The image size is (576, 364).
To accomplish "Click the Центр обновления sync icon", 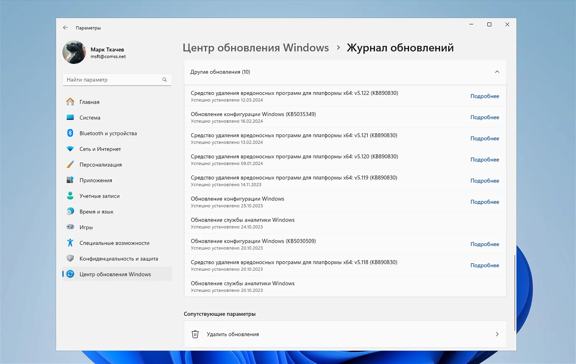I will click(x=70, y=274).
